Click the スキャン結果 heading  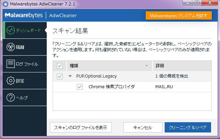point(70,31)
